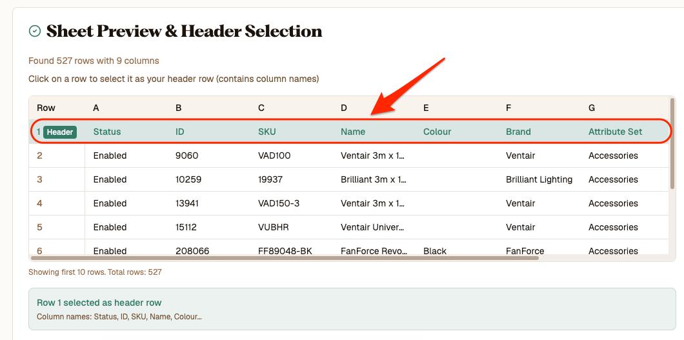Click the Brand header cell
Screen dimensions: 684x340
click(518, 132)
